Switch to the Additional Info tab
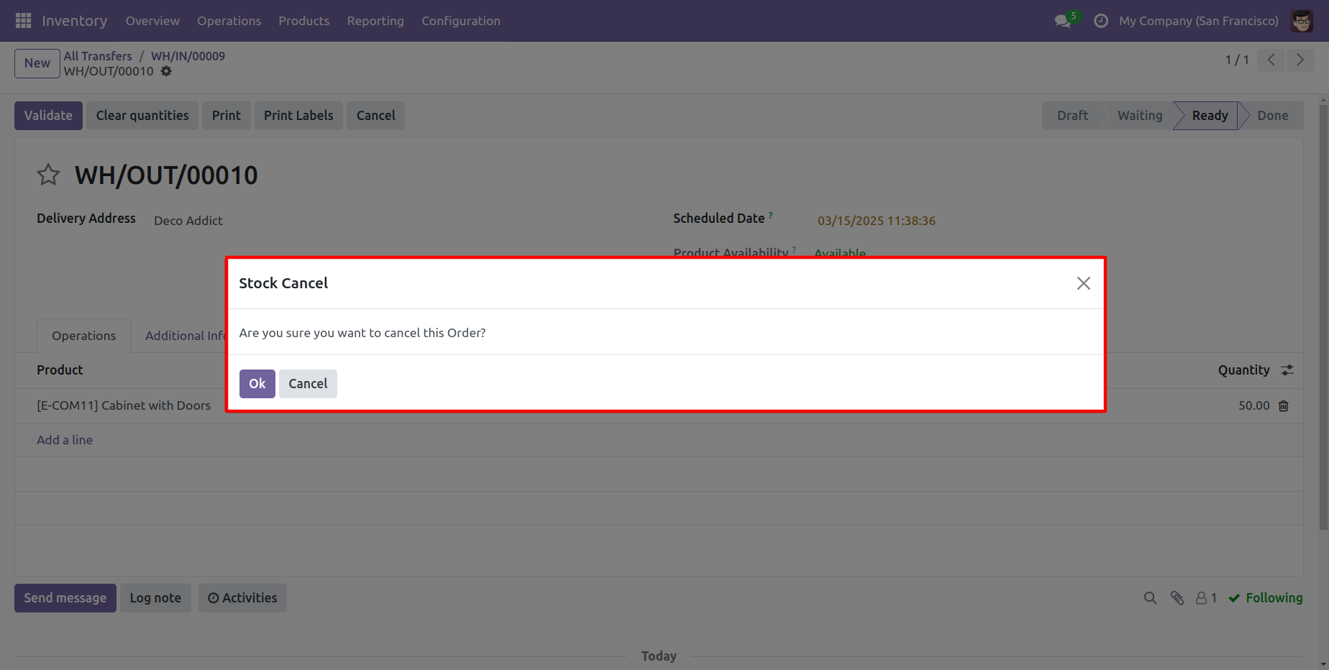 click(186, 336)
